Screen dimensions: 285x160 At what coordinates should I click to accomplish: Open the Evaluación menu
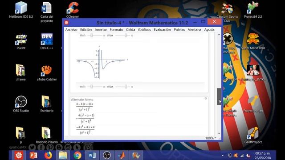coord(162,30)
